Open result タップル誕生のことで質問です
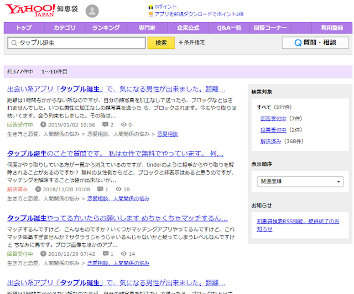The image size is (354, 294). click(x=115, y=154)
